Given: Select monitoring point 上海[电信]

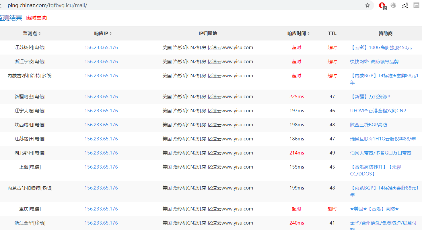Looking at the screenshot, I should 30,167.
